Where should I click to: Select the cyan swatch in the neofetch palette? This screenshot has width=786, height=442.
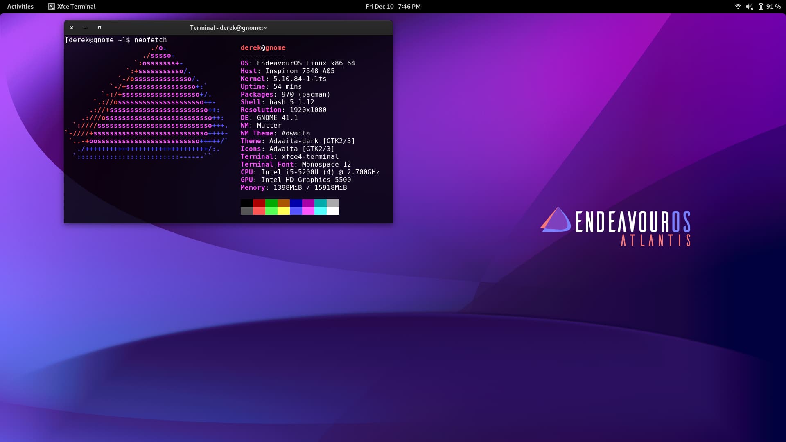tap(320, 203)
